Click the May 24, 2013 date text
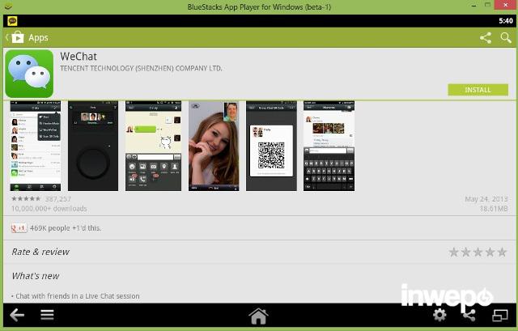This screenshot has width=518, height=331. pos(486,199)
